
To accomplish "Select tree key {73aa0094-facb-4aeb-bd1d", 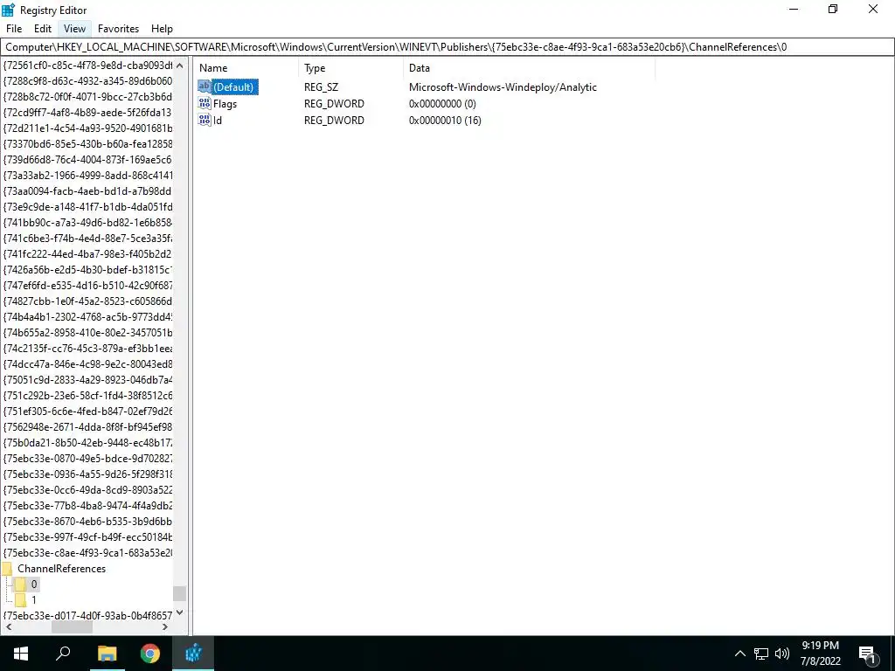I will pyautogui.click(x=87, y=190).
